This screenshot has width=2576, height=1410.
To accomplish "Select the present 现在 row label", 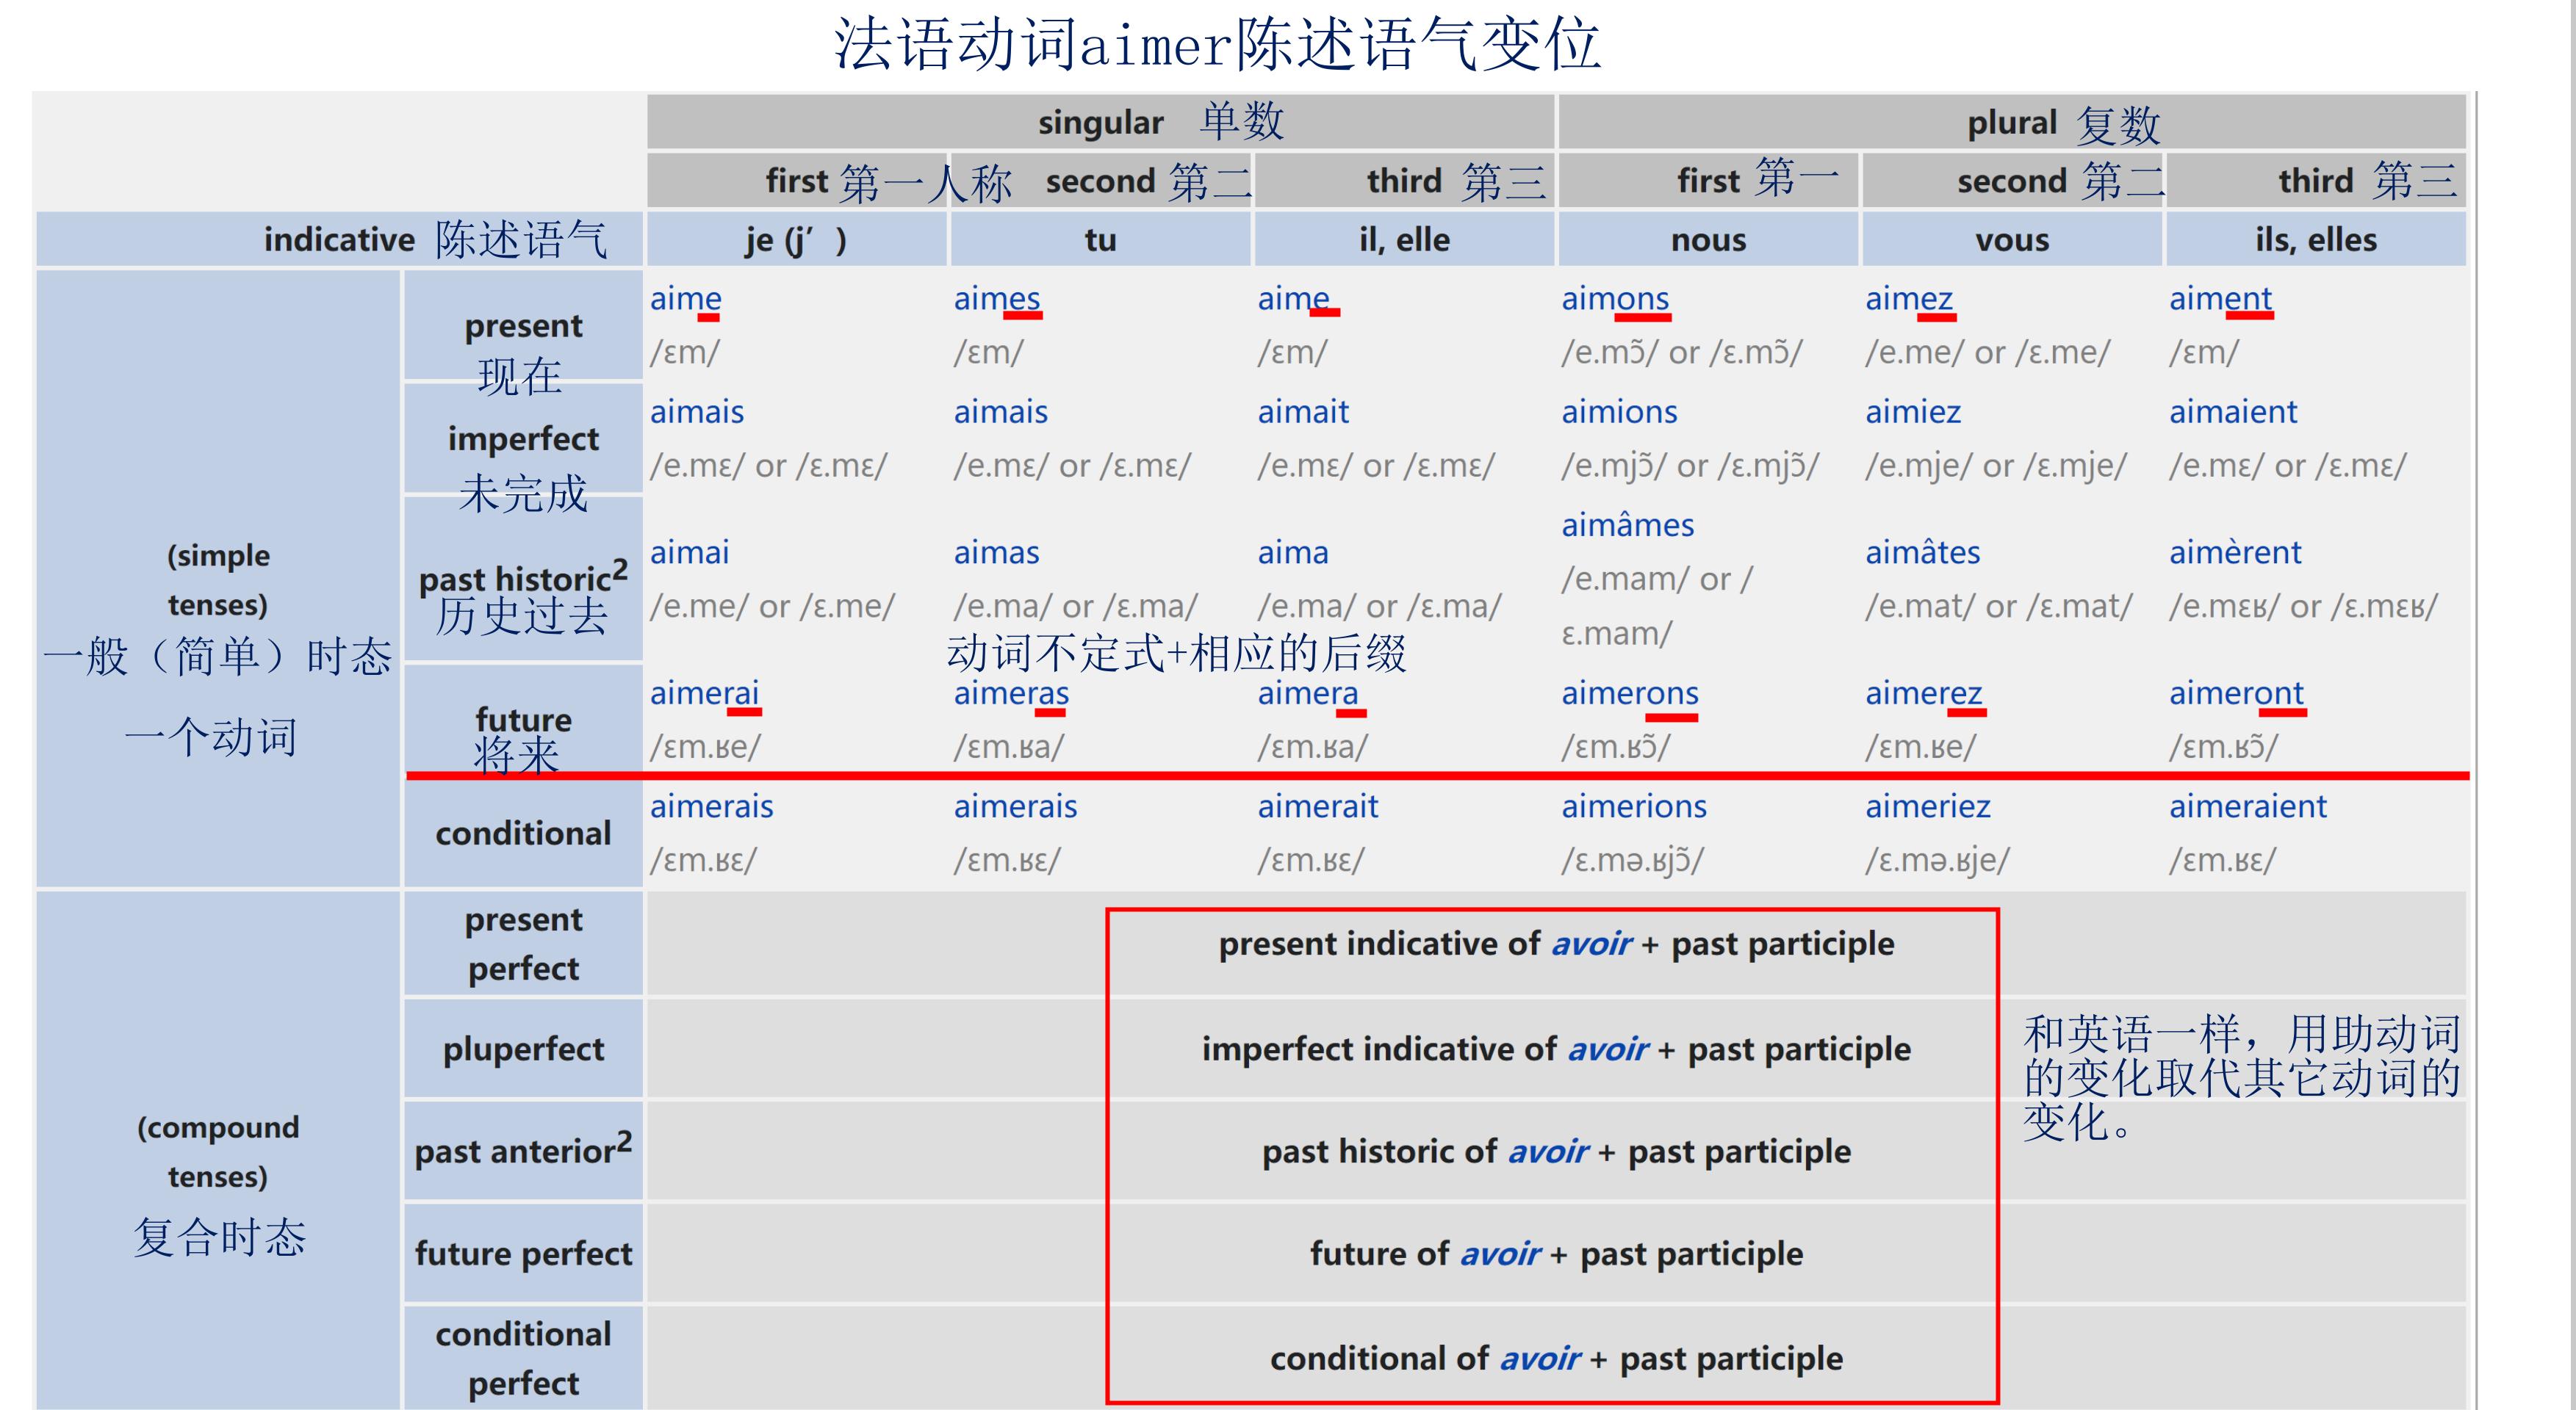I will click(523, 350).
